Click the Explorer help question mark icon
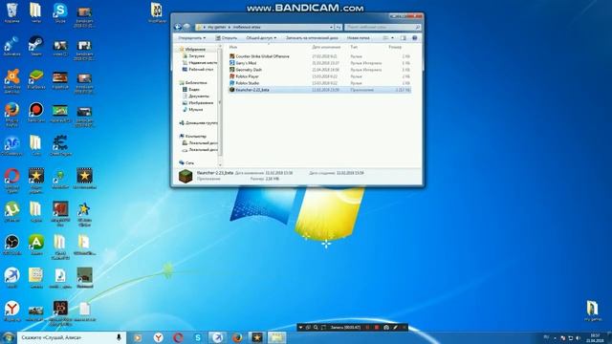Screen dimensions: 612x344 (x=414, y=38)
